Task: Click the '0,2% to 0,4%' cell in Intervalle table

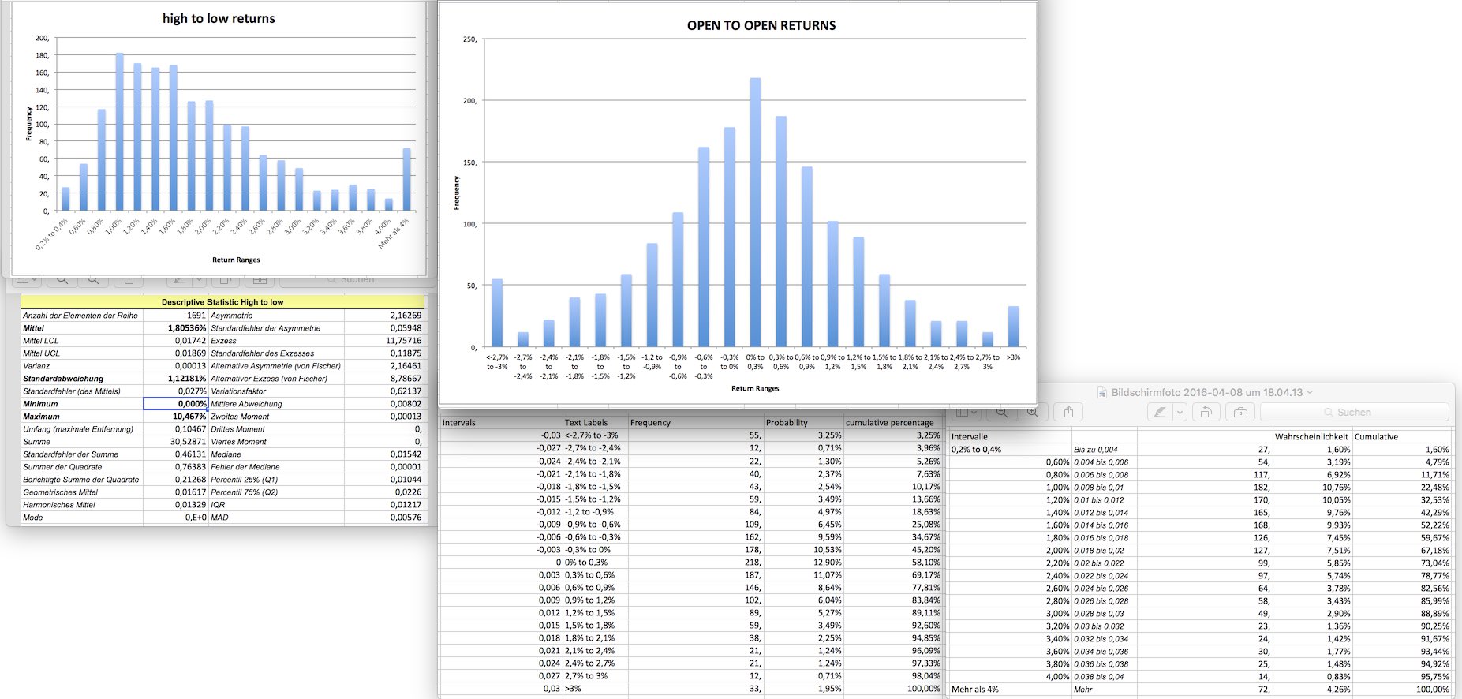Action: click(976, 450)
